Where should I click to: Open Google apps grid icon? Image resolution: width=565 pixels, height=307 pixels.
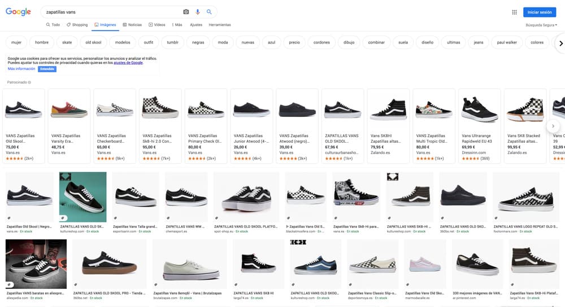(514, 12)
